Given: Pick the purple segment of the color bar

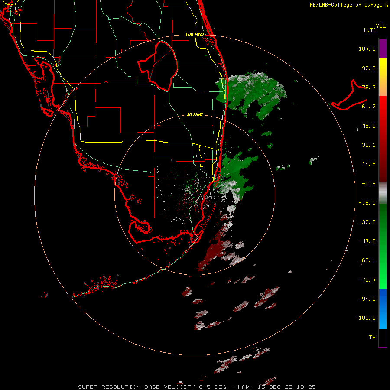Looking at the screenshot, I should (x=383, y=48).
